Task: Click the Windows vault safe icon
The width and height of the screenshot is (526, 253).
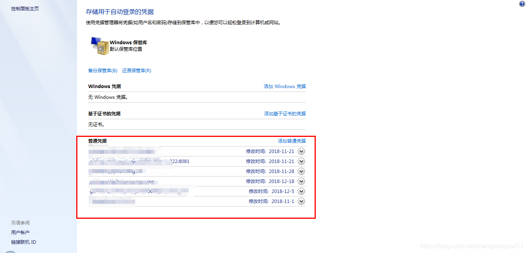Action: 99,46
